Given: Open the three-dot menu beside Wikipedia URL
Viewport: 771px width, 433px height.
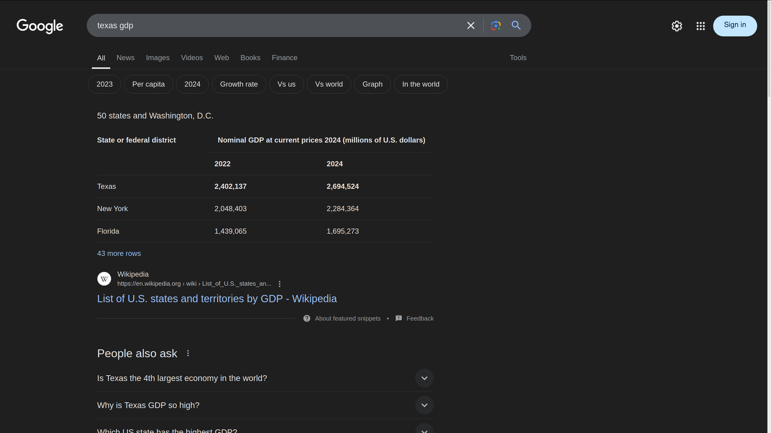Looking at the screenshot, I should click(279, 284).
